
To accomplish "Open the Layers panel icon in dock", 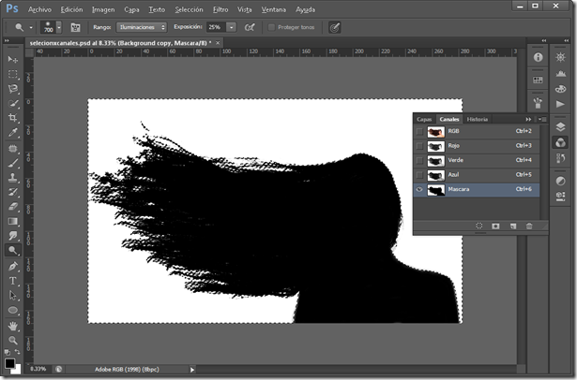I will [561, 127].
